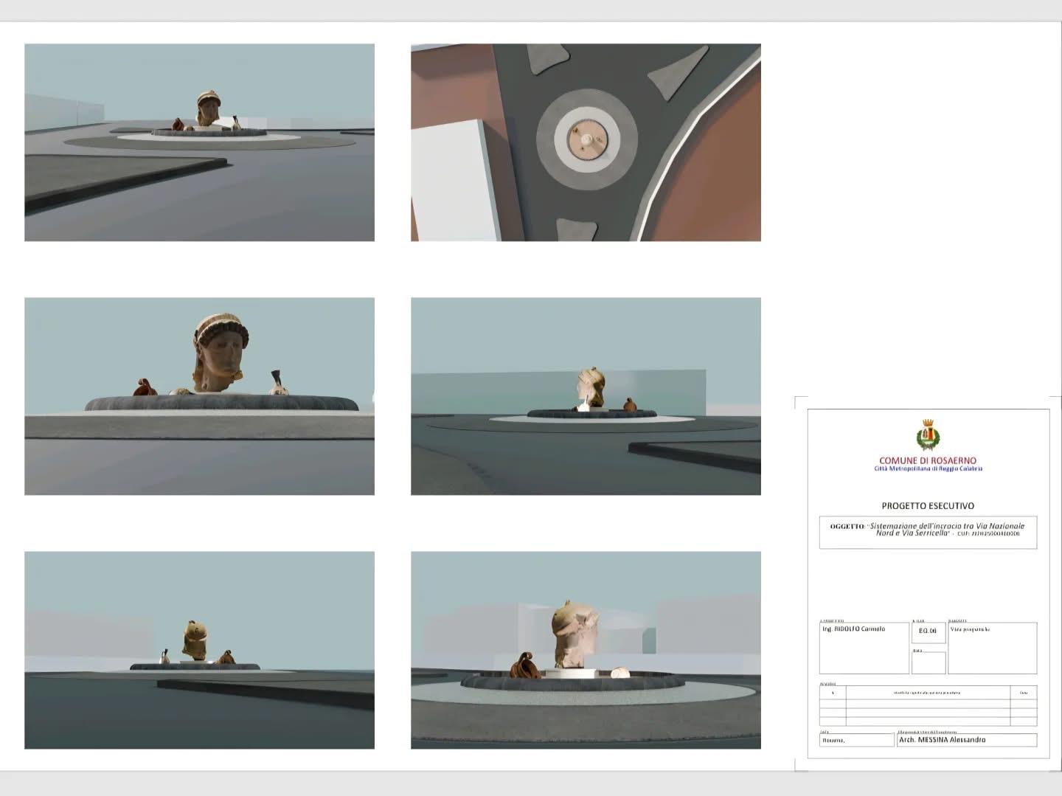
Task: Open the aerial top-view roundabout plan image
Action: (x=586, y=142)
